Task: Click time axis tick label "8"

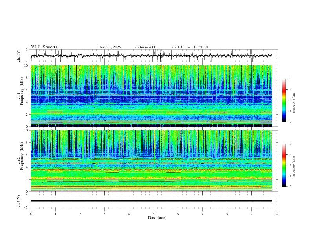Action: click(227, 214)
